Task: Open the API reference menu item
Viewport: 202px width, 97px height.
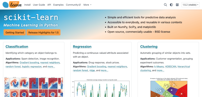Action: 49,5
